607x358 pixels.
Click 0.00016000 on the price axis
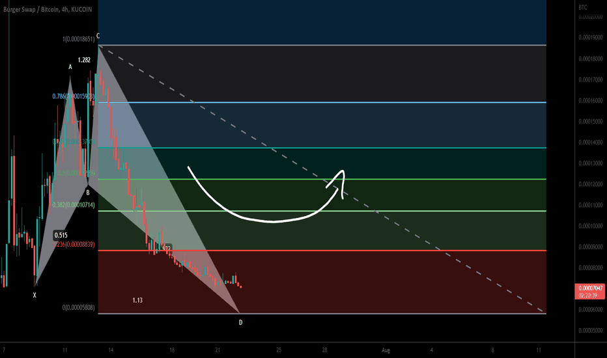[590, 101]
